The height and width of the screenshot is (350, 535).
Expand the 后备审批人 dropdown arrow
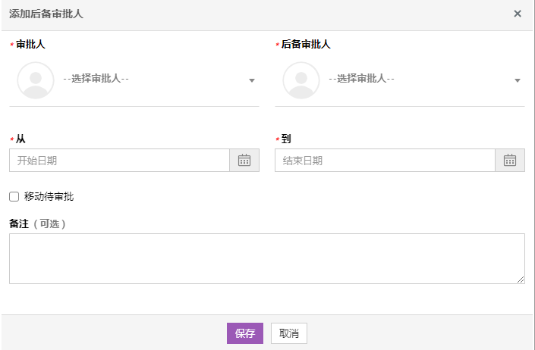pyautogui.click(x=518, y=80)
